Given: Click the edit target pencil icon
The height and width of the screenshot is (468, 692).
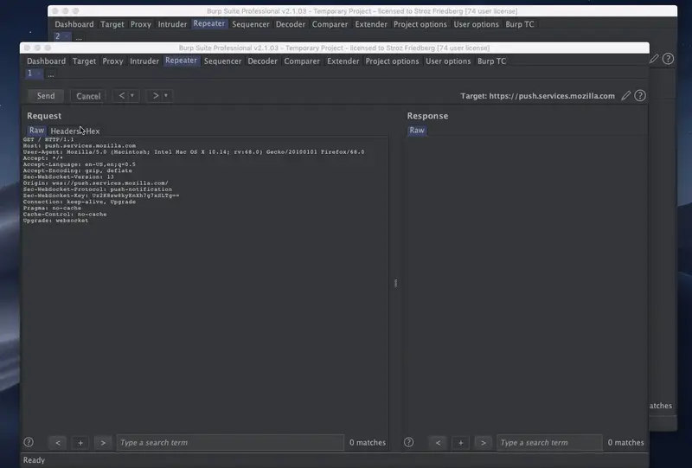Looking at the screenshot, I should (x=626, y=96).
